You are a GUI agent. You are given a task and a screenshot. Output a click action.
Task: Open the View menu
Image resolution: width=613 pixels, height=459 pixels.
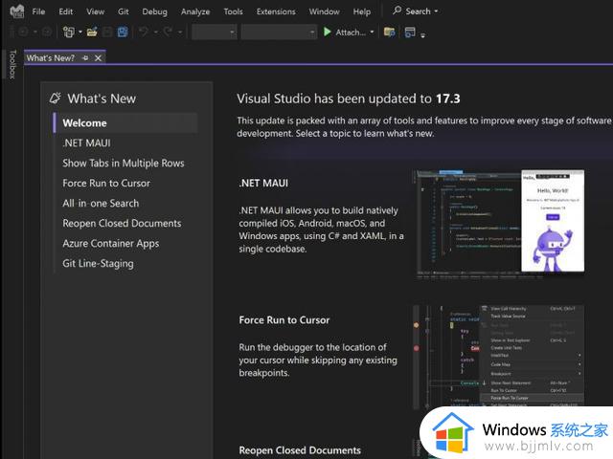96,11
